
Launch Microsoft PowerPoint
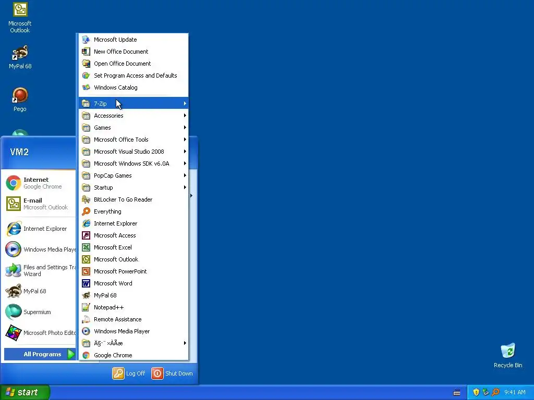tap(133, 271)
